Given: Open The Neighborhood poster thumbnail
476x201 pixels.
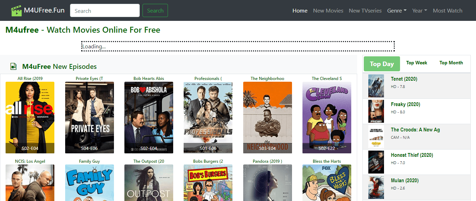Looking at the screenshot, I should point(268,118).
